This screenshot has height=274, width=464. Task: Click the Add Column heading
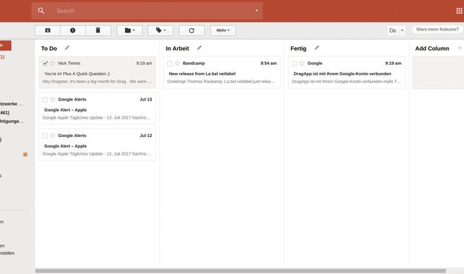(432, 48)
